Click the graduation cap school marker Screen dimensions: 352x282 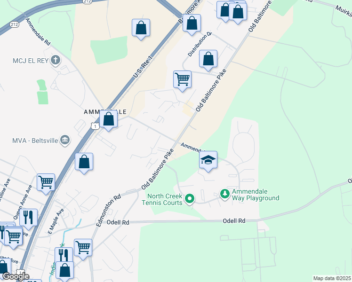coord(208,160)
